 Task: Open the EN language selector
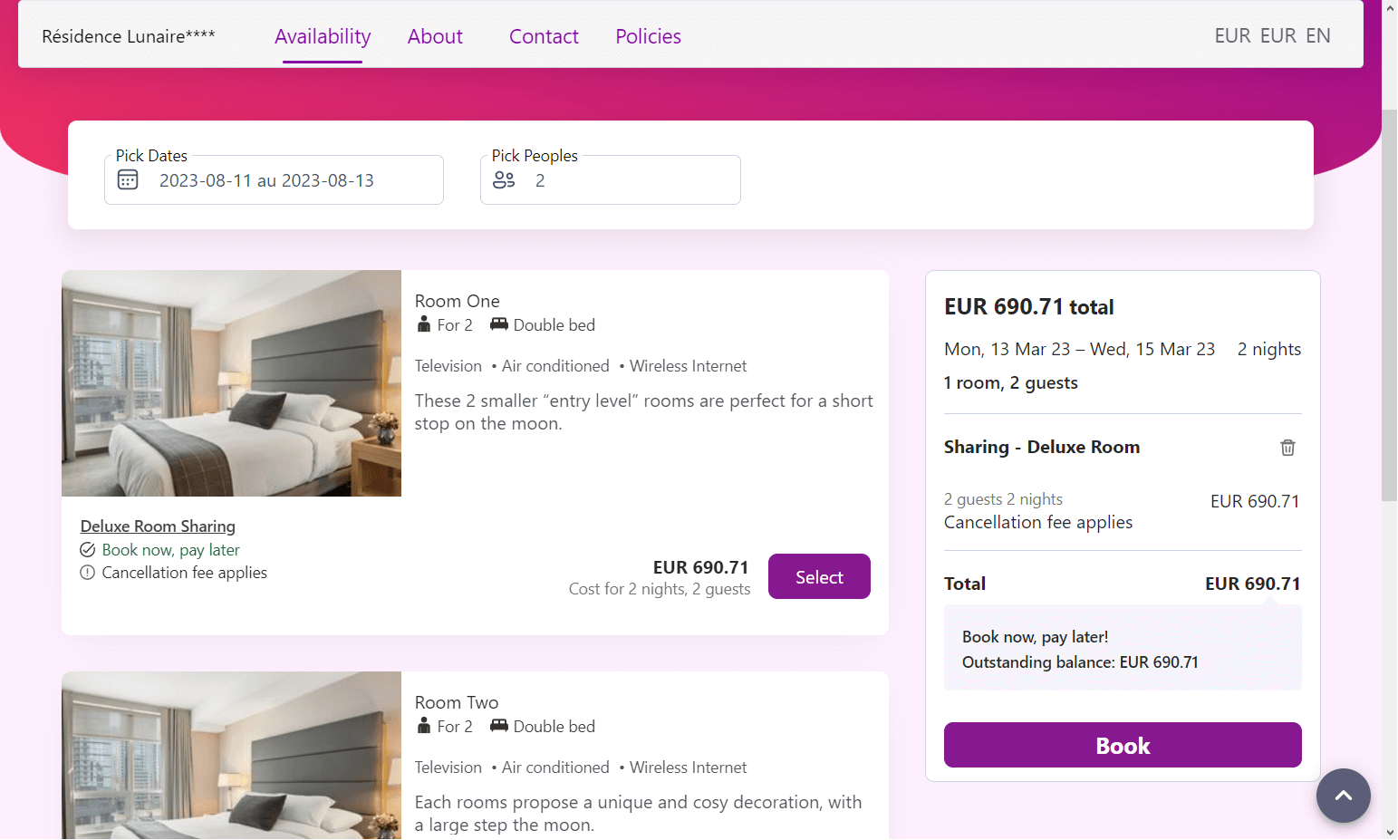pyautogui.click(x=1318, y=35)
